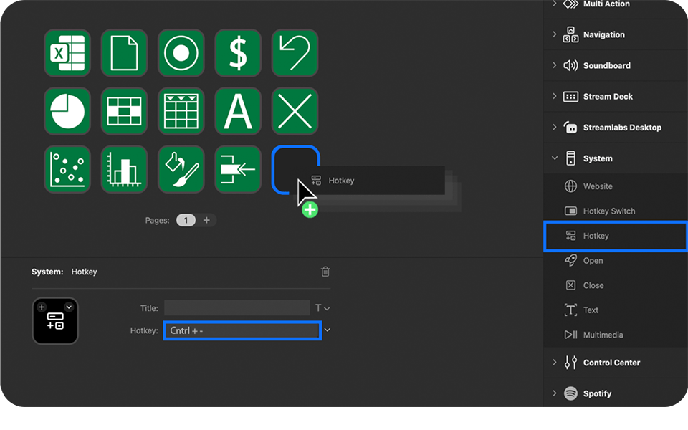Collapse the System category
The image size is (688, 430).
point(554,158)
